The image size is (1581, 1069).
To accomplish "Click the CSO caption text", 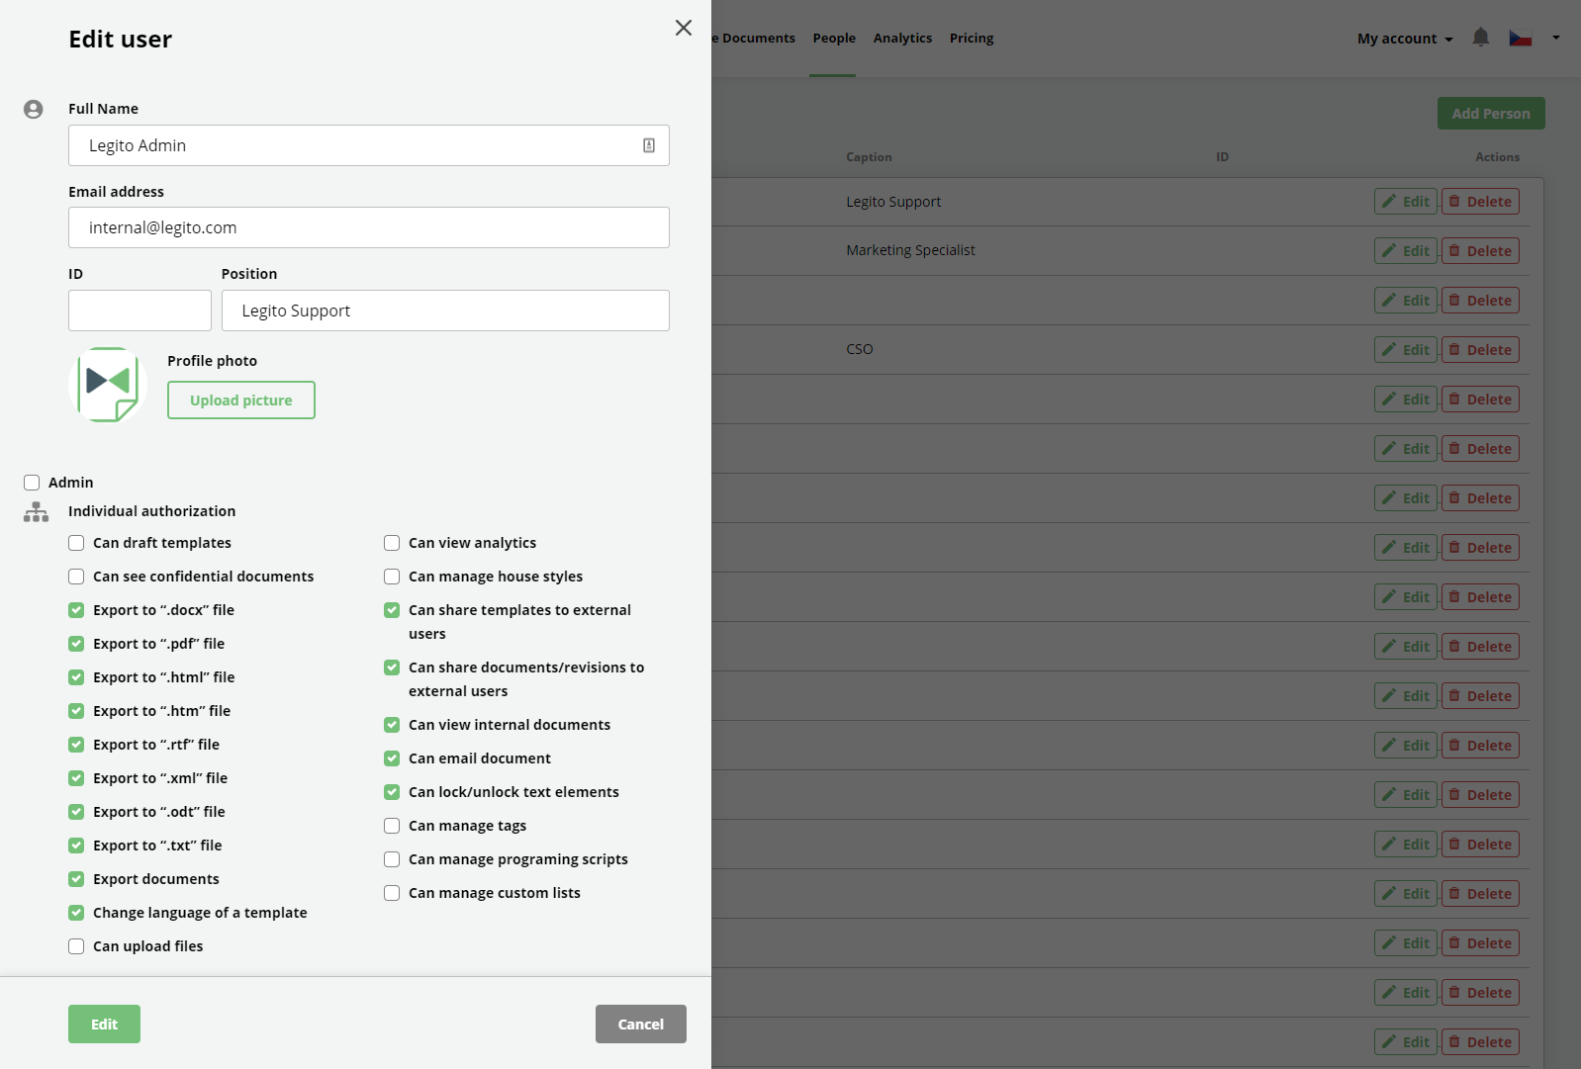I will [859, 349].
